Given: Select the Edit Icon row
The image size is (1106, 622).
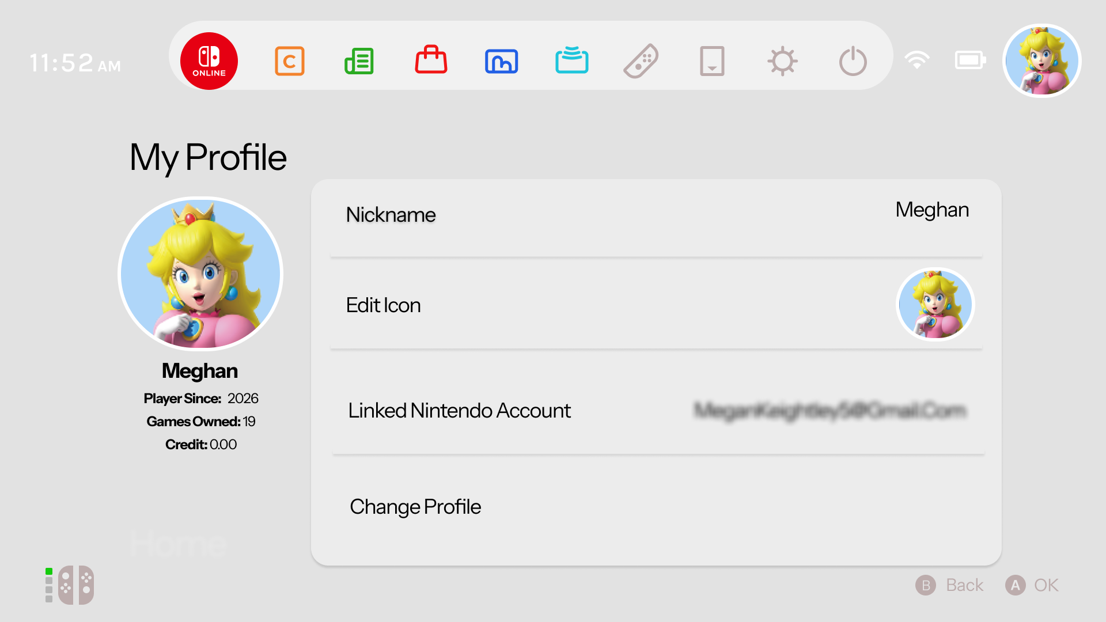Looking at the screenshot, I should pyautogui.click(x=656, y=304).
